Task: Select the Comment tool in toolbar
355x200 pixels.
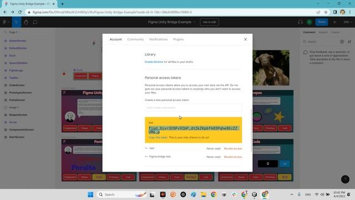Action: pyautogui.click(x=35, y=22)
